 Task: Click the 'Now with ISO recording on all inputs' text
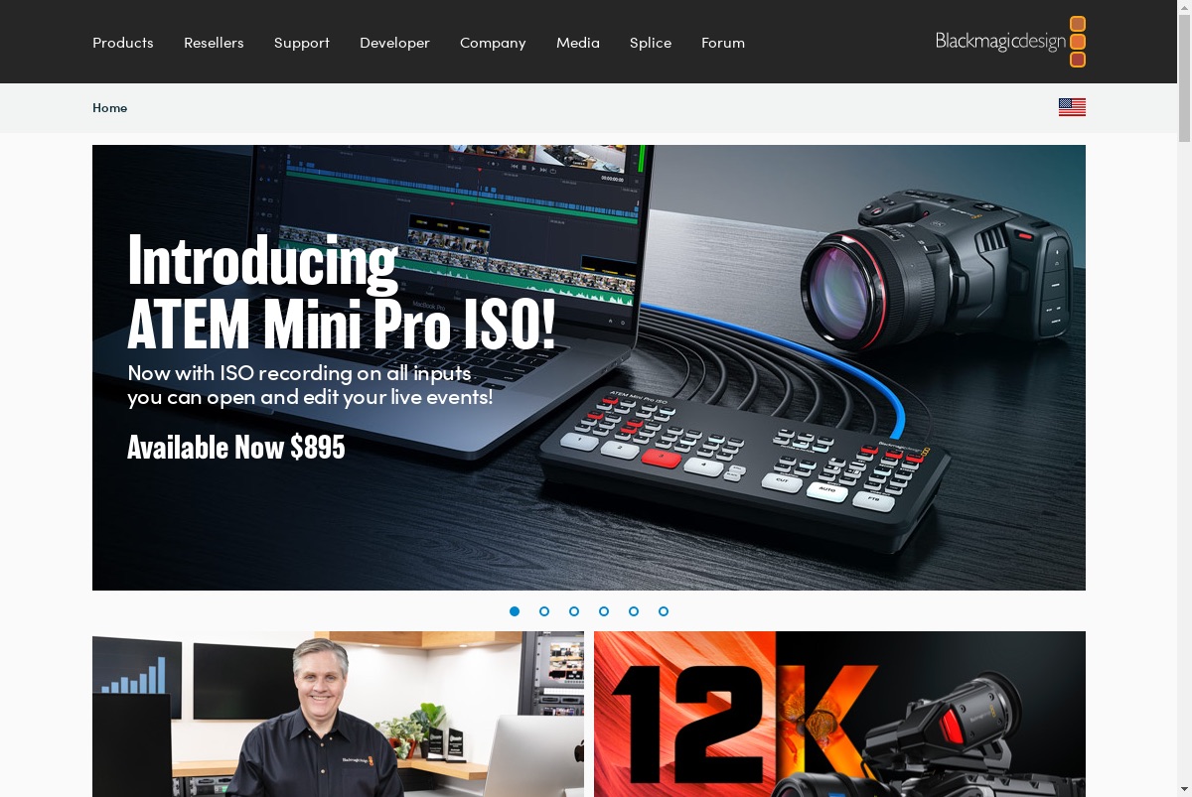pyautogui.click(x=299, y=373)
